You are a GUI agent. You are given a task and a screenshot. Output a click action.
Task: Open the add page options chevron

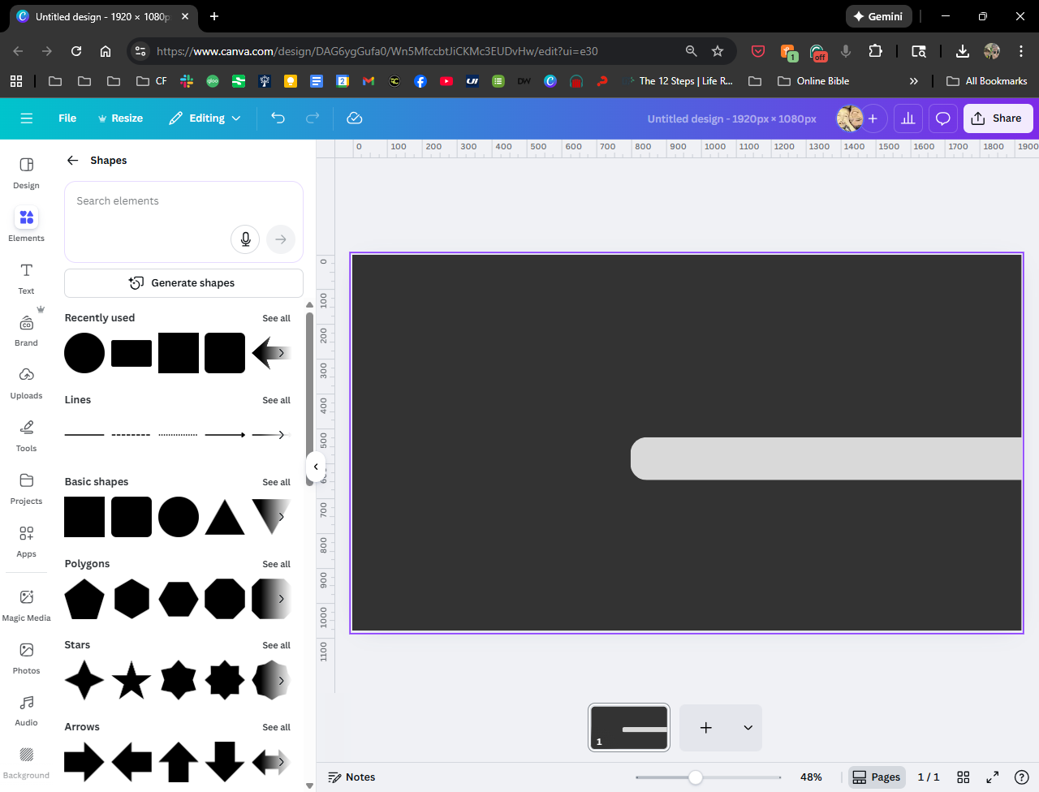click(x=748, y=728)
